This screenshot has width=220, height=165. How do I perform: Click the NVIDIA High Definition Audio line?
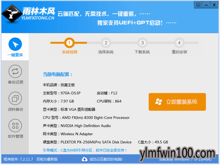[77, 126]
